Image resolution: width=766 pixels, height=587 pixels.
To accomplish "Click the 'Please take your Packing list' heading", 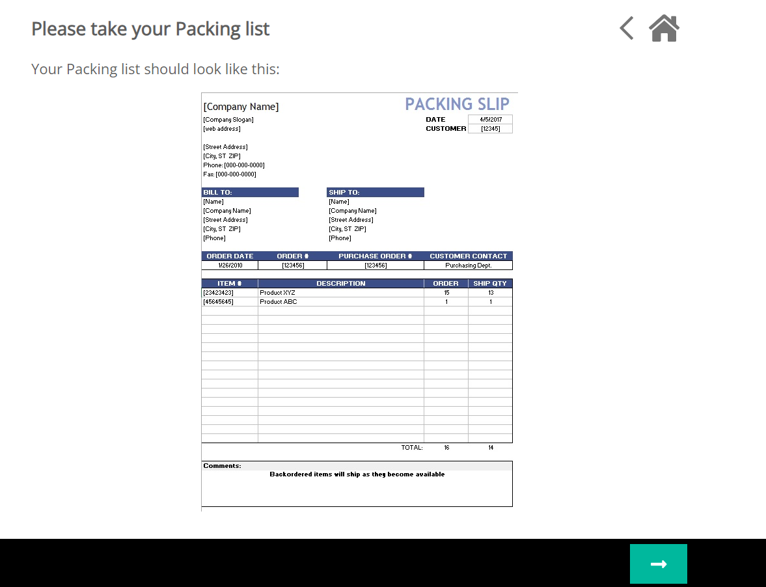I will pos(150,29).
